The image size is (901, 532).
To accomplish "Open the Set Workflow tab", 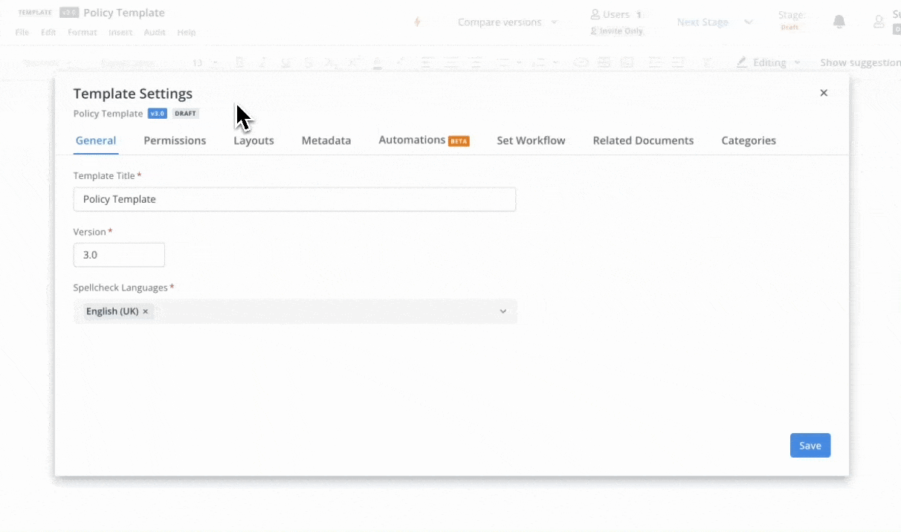I will coord(531,140).
